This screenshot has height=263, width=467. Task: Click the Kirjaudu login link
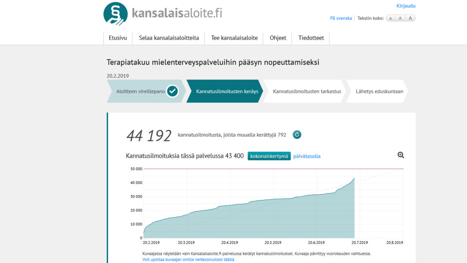point(406,6)
